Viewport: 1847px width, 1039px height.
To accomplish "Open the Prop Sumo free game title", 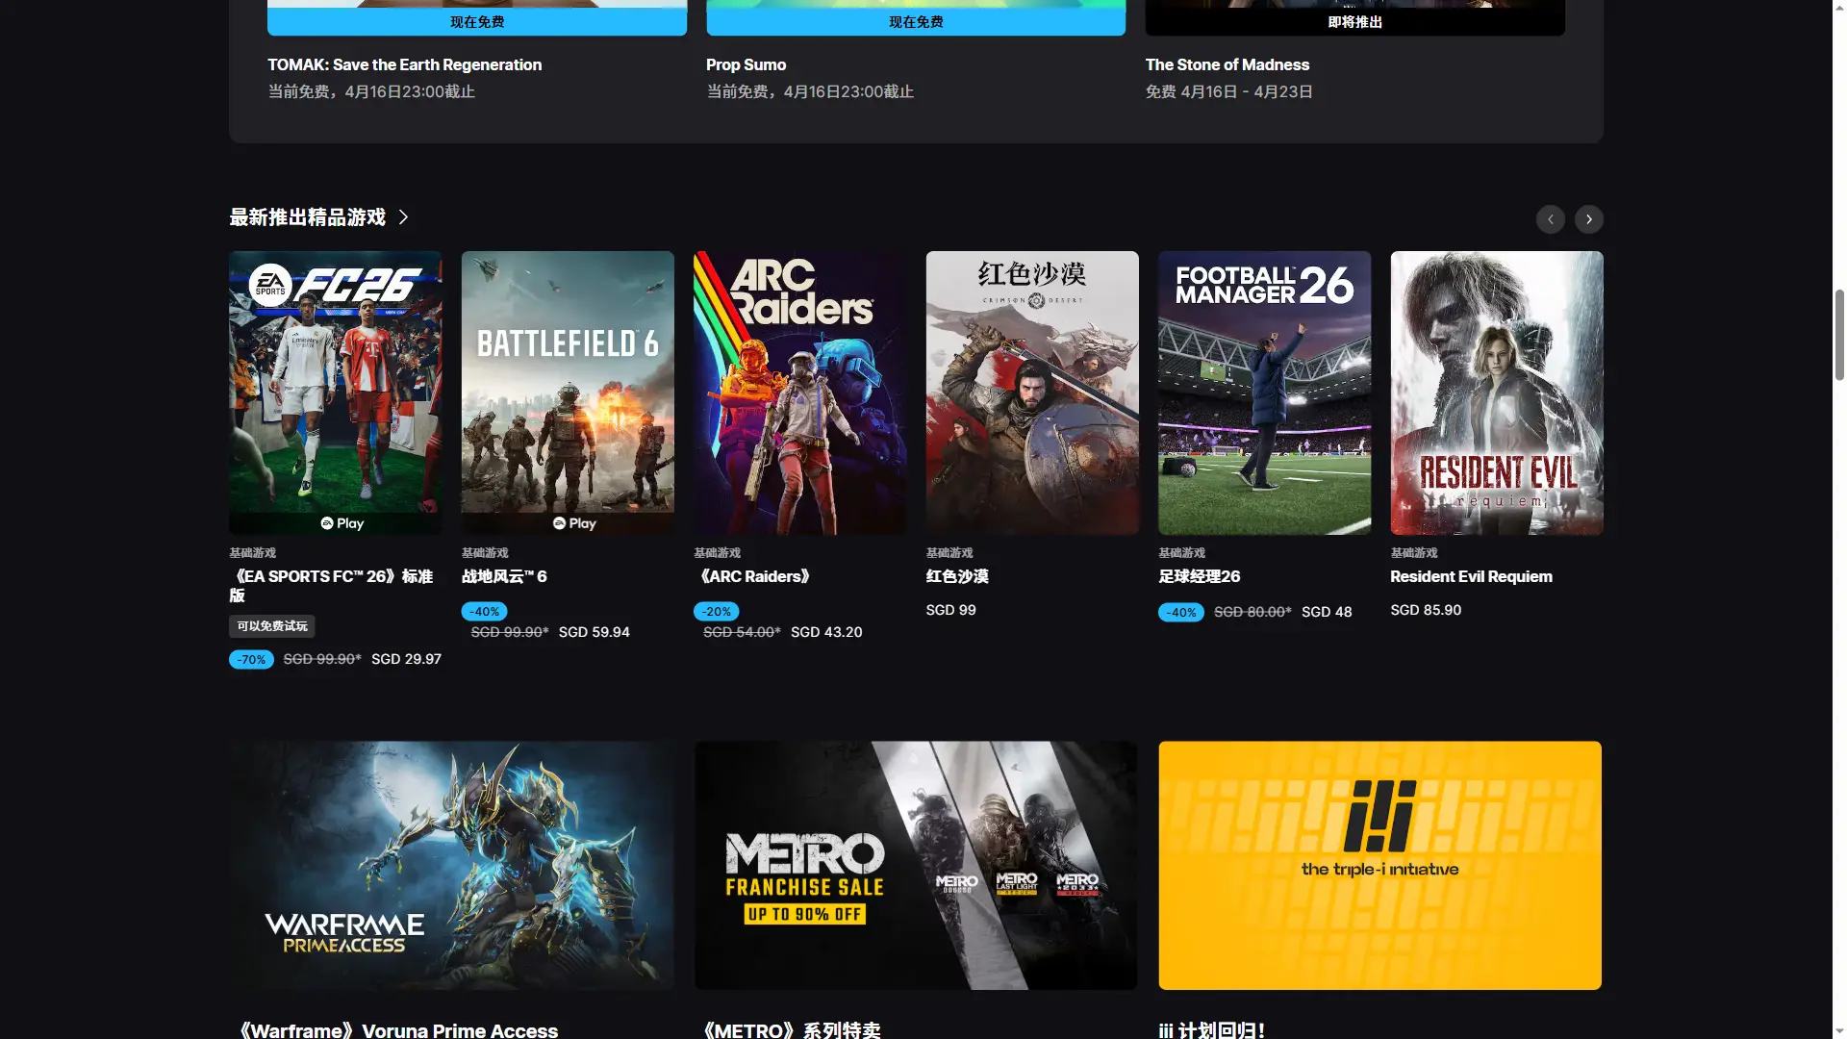I will click(746, 64).
